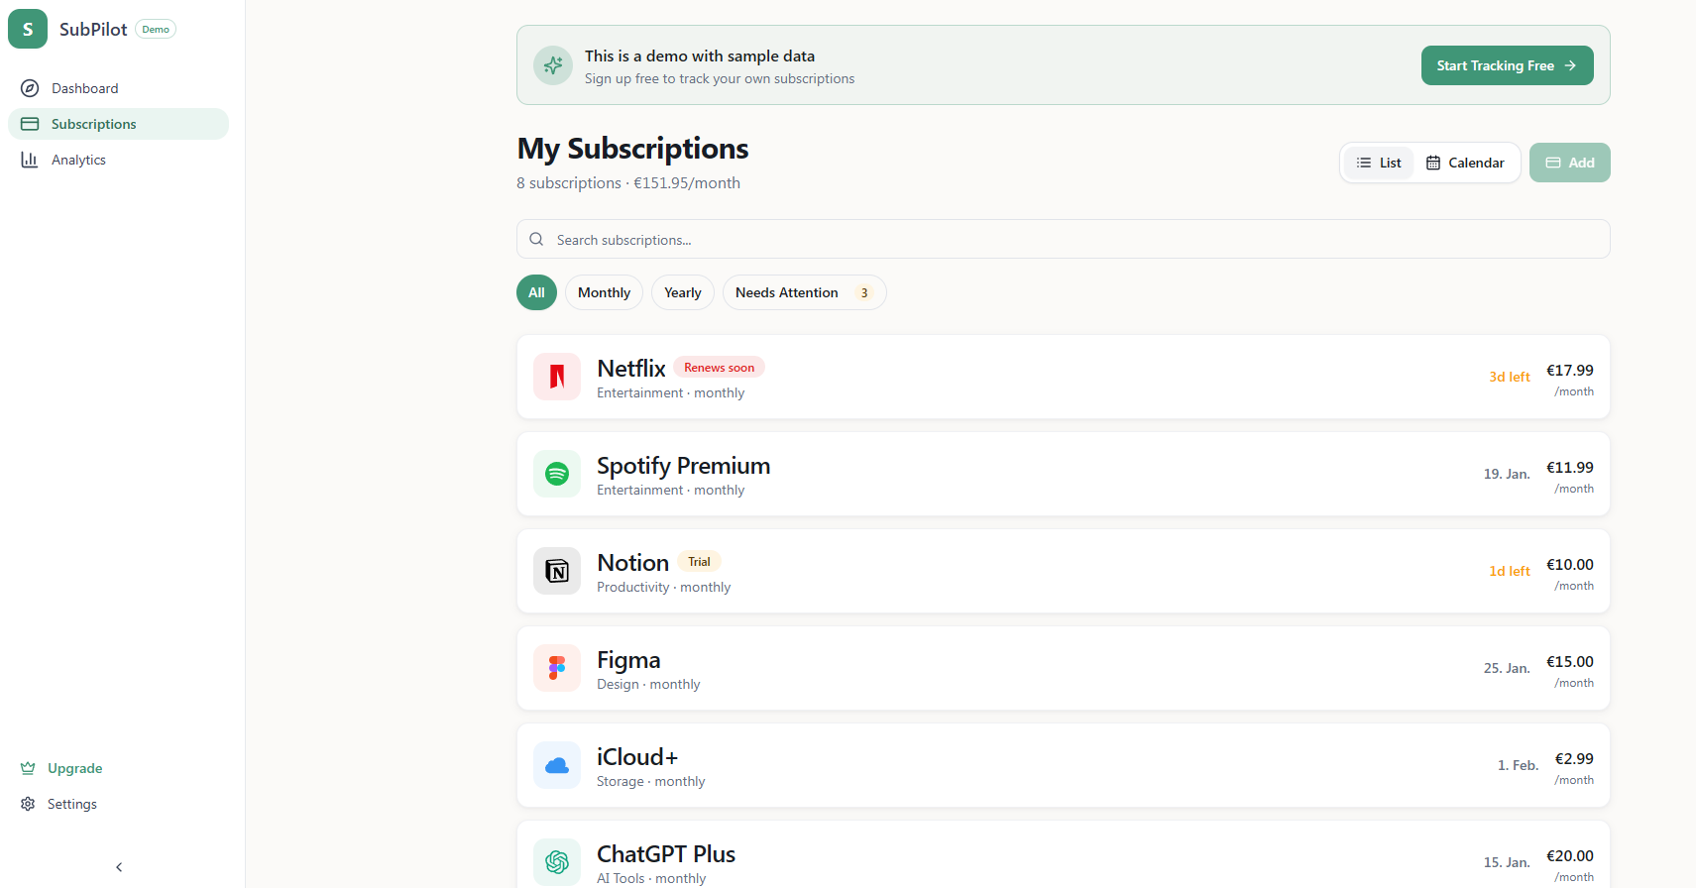Click the ChatGPT Plus logo icon
Image resolution: width=1696 pixels, height=888 pixels.
coord(557,862)
